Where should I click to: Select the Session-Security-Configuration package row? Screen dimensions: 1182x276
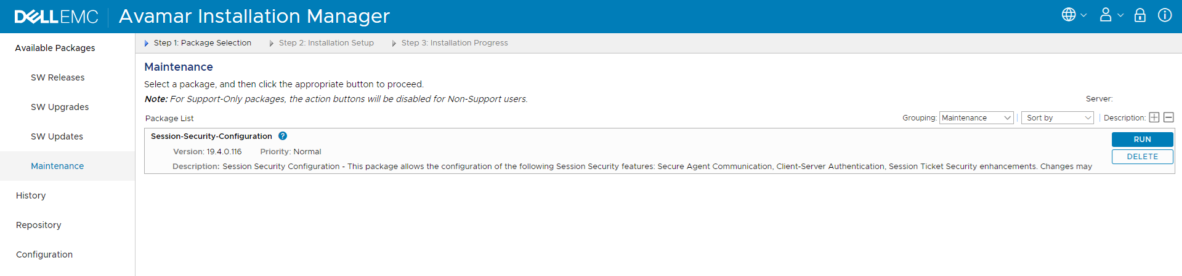pyautogui.click(x=616, y=151)
